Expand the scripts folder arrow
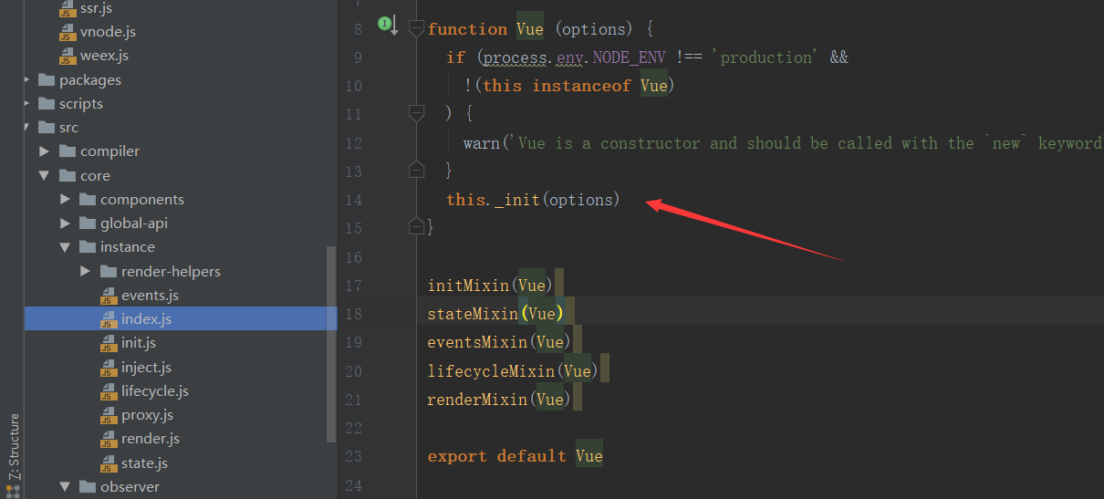Viewport: 1104px width, 499px height. pyautogui.click(x=25, y=104)
